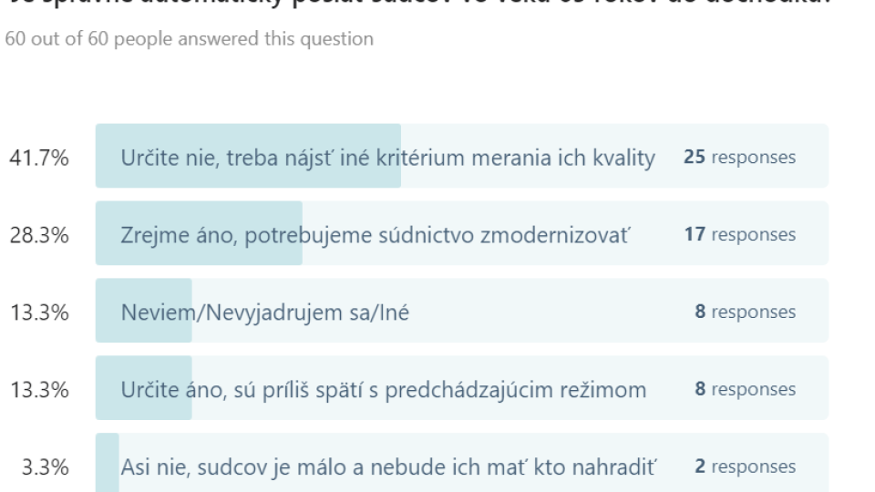
Task: Click the 13.3% label beside Určite áno
Action: (x=39, y=389)
